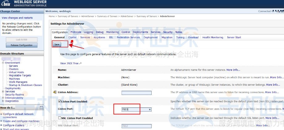The width and height of the screenshot is (284, 130).
Task: Select Security Realms in the domain tree
Action: click(x=15, y=95)
